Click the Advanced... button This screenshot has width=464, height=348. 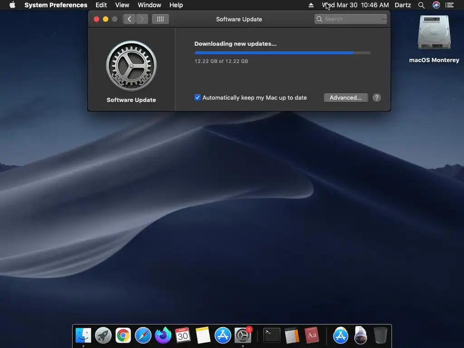click(346, 98)
